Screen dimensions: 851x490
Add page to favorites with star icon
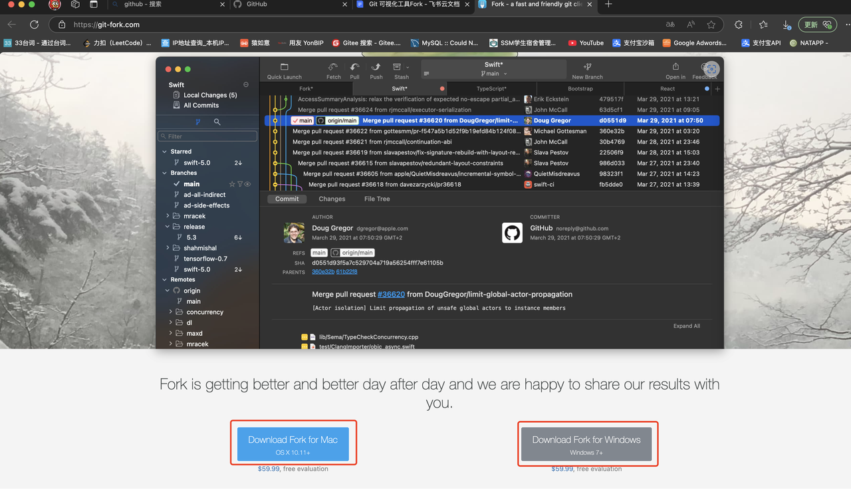click(x=711, y=25)
